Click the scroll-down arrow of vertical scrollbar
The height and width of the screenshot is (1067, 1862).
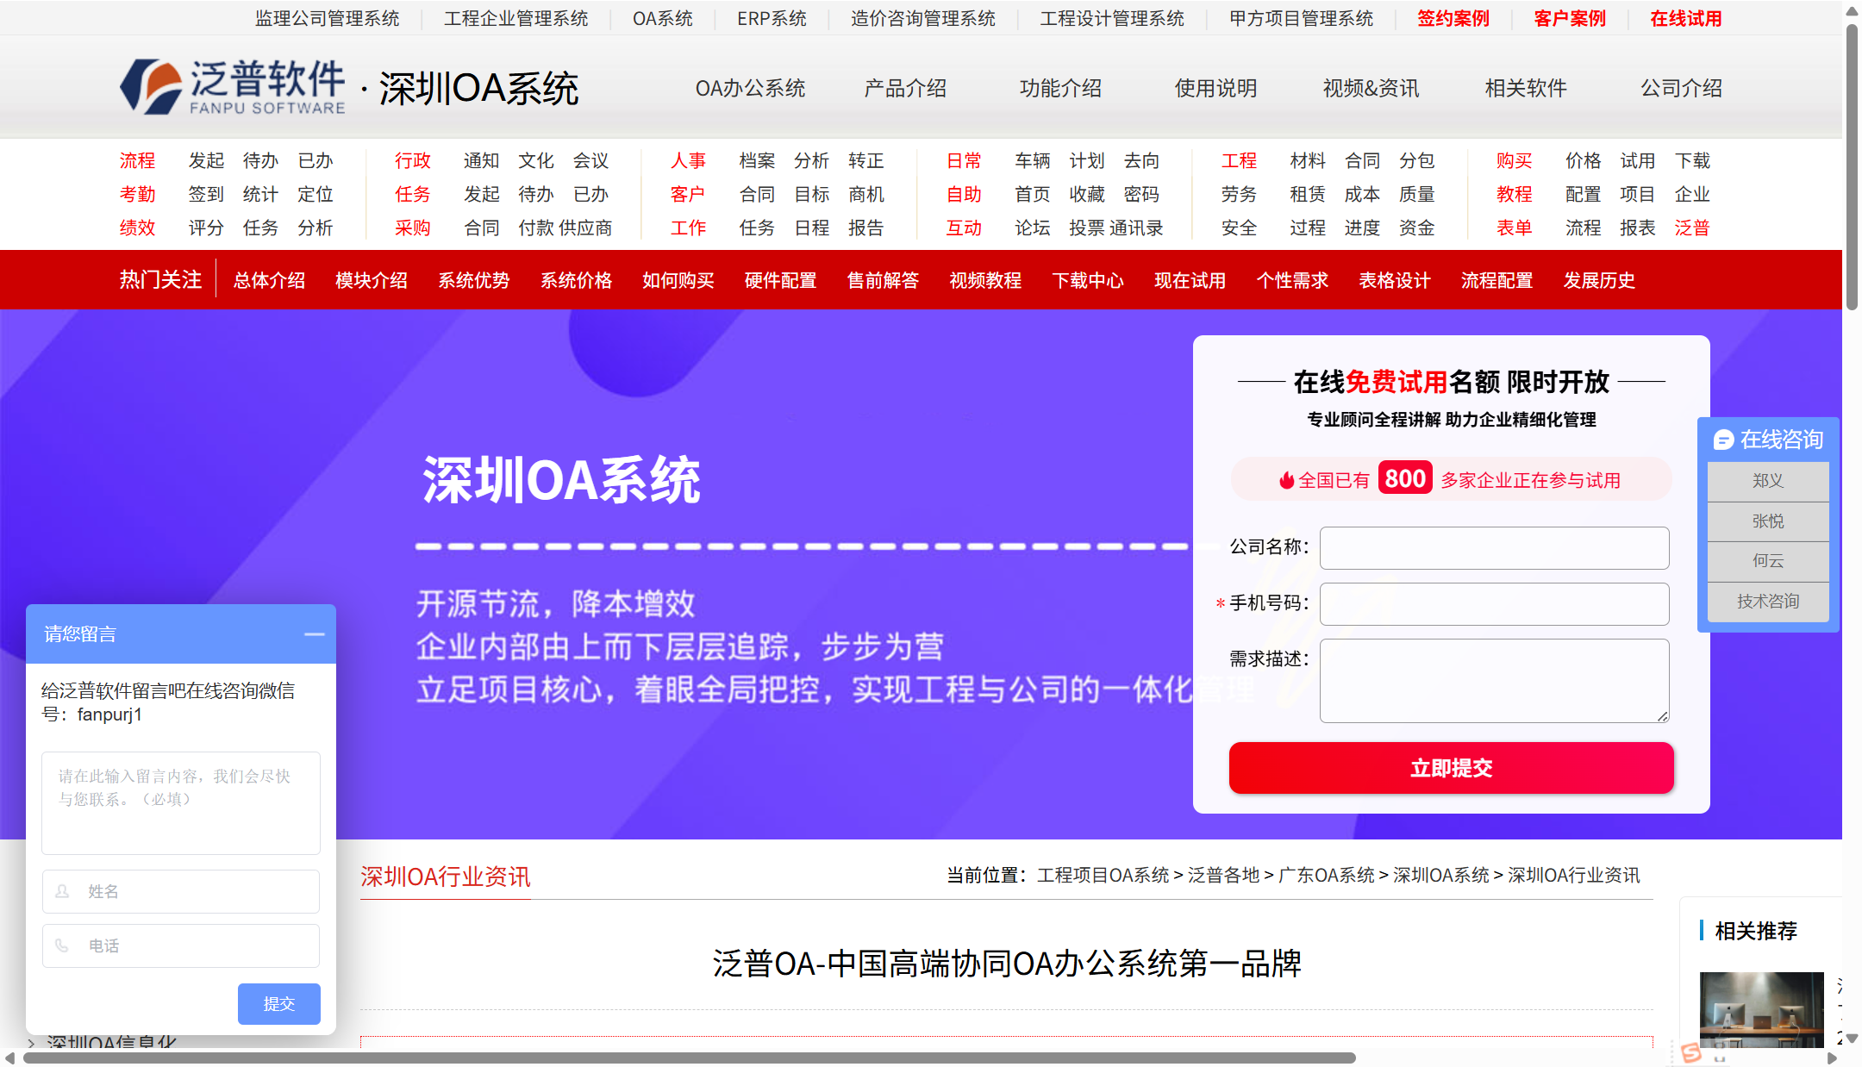(x=1852, y=1038)
